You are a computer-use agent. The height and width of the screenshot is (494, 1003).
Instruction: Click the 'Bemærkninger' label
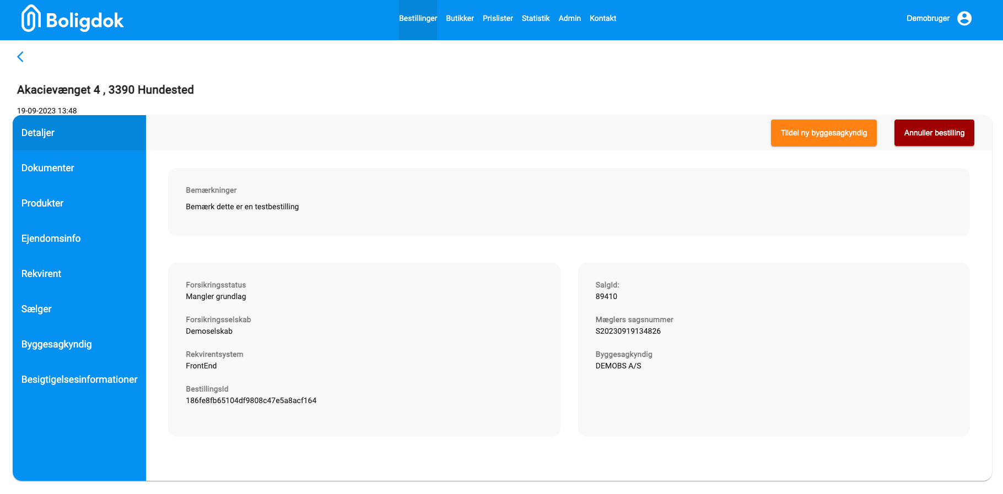[211, 190]
